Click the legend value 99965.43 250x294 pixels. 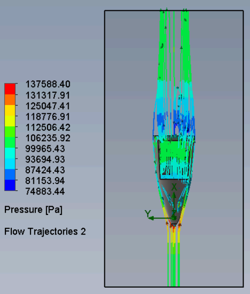pyautogui.click(x=45, y=149)
